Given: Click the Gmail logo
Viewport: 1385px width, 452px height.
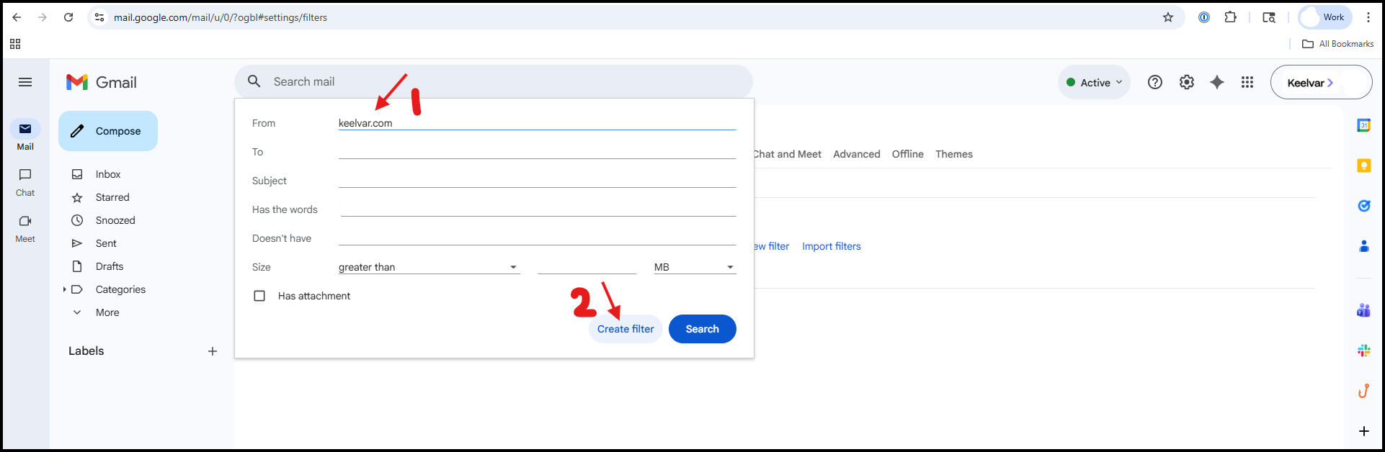Looking at the screenshot, I should 102,82.
